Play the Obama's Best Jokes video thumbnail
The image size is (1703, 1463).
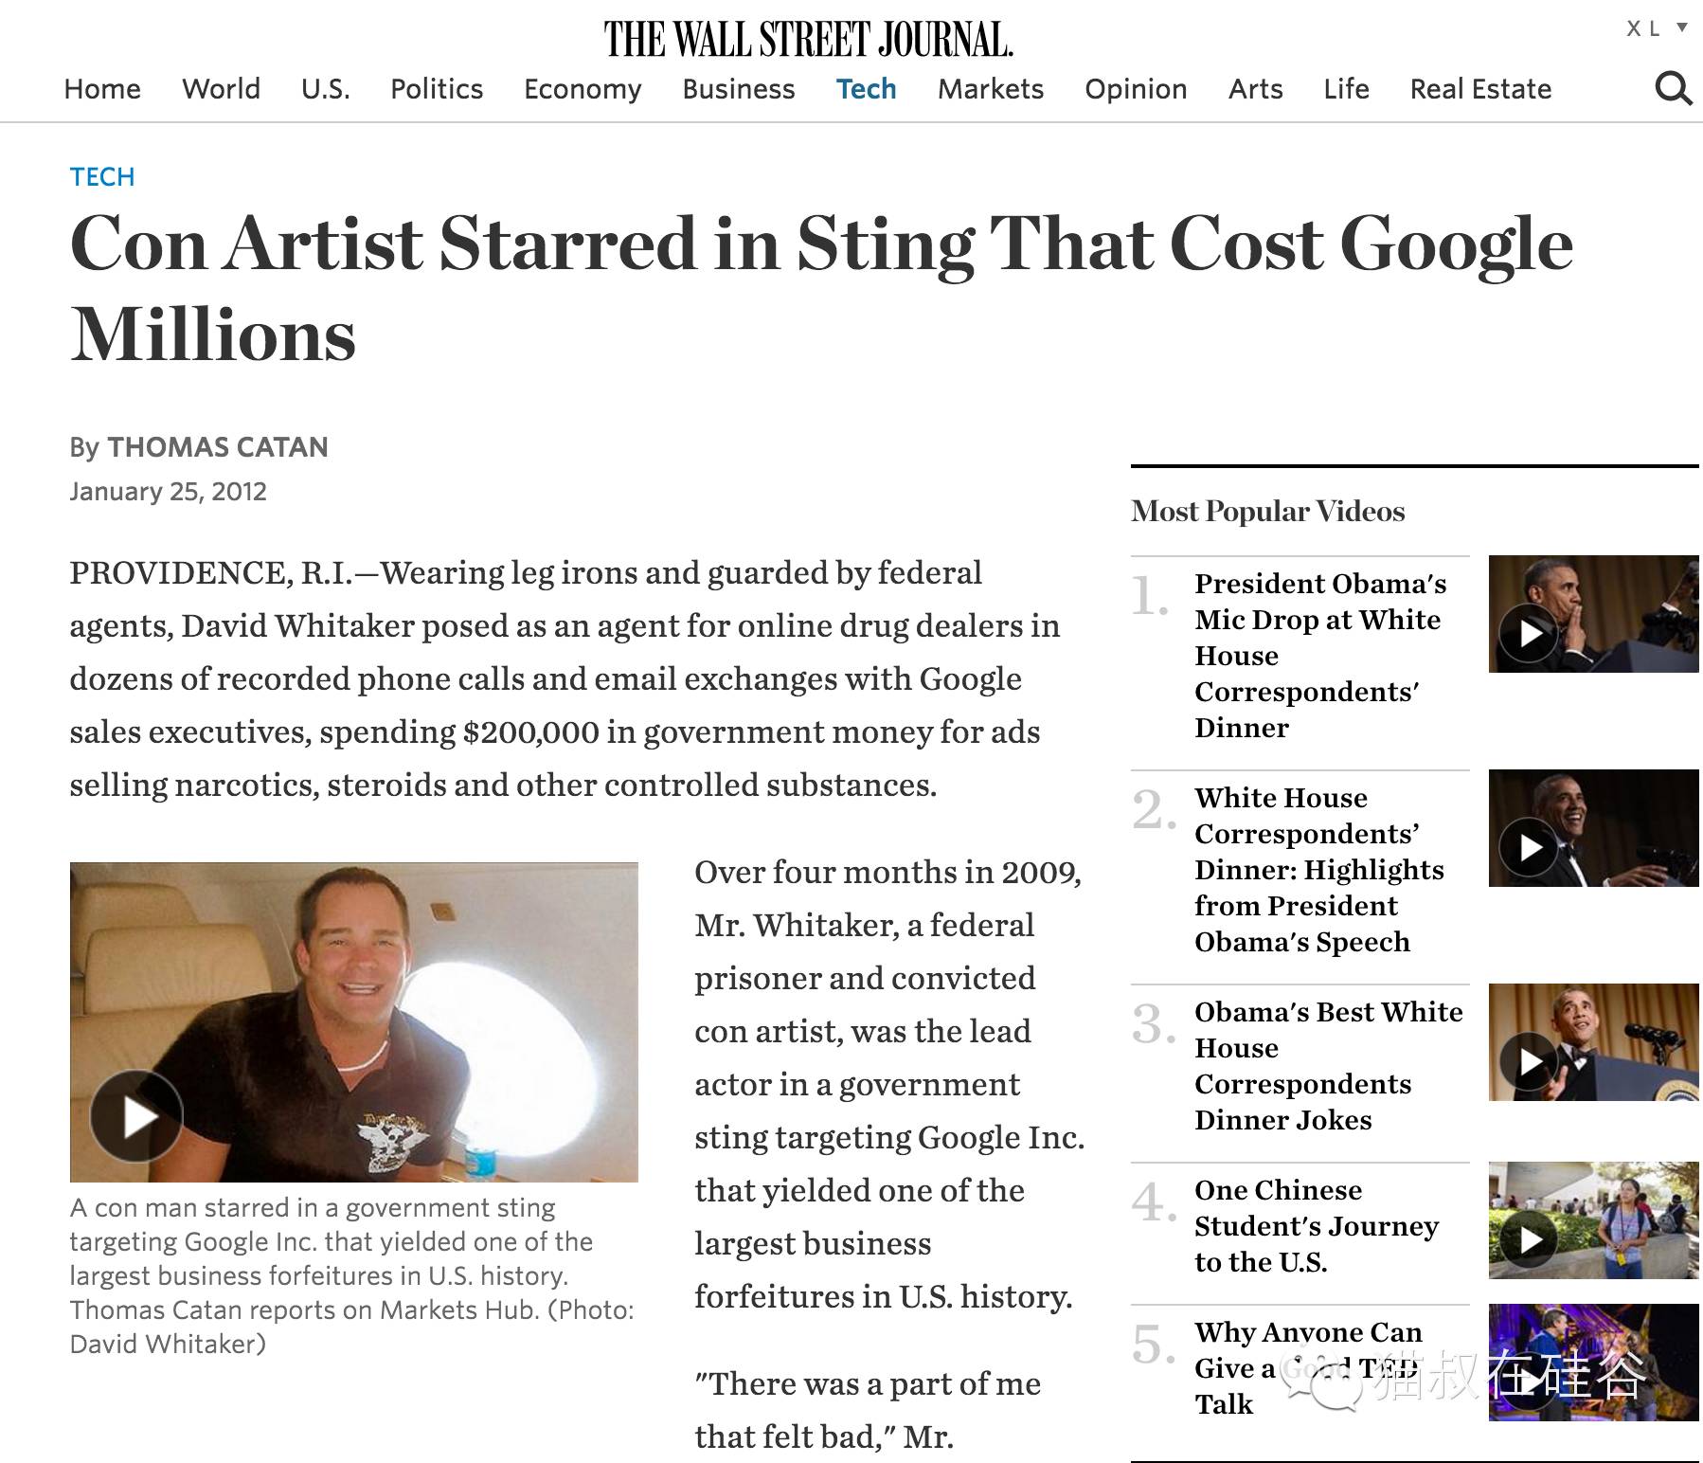point(1593,1042)
